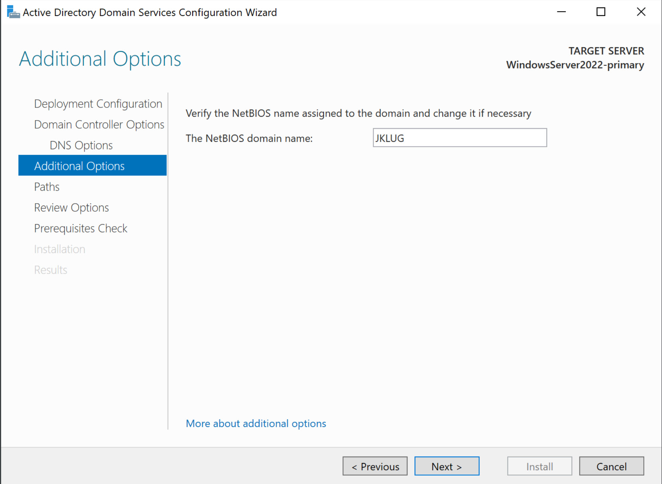Open the DNS Options step
Viewport: 662px width, 484px height.
pos(81,145)
